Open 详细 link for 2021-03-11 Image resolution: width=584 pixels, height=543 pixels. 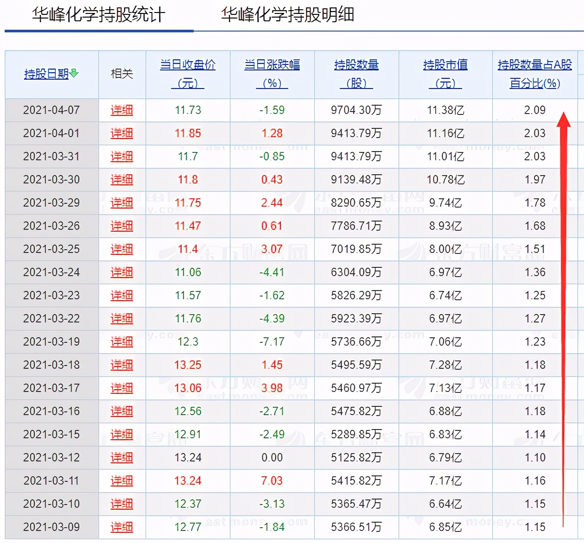(122, 481)
